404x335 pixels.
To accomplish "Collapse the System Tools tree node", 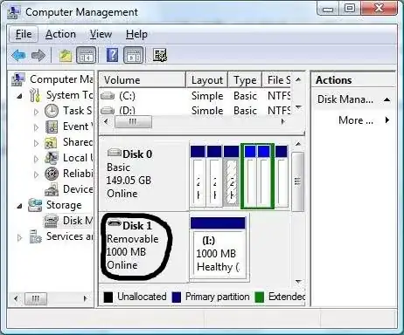I will point(19,96).
